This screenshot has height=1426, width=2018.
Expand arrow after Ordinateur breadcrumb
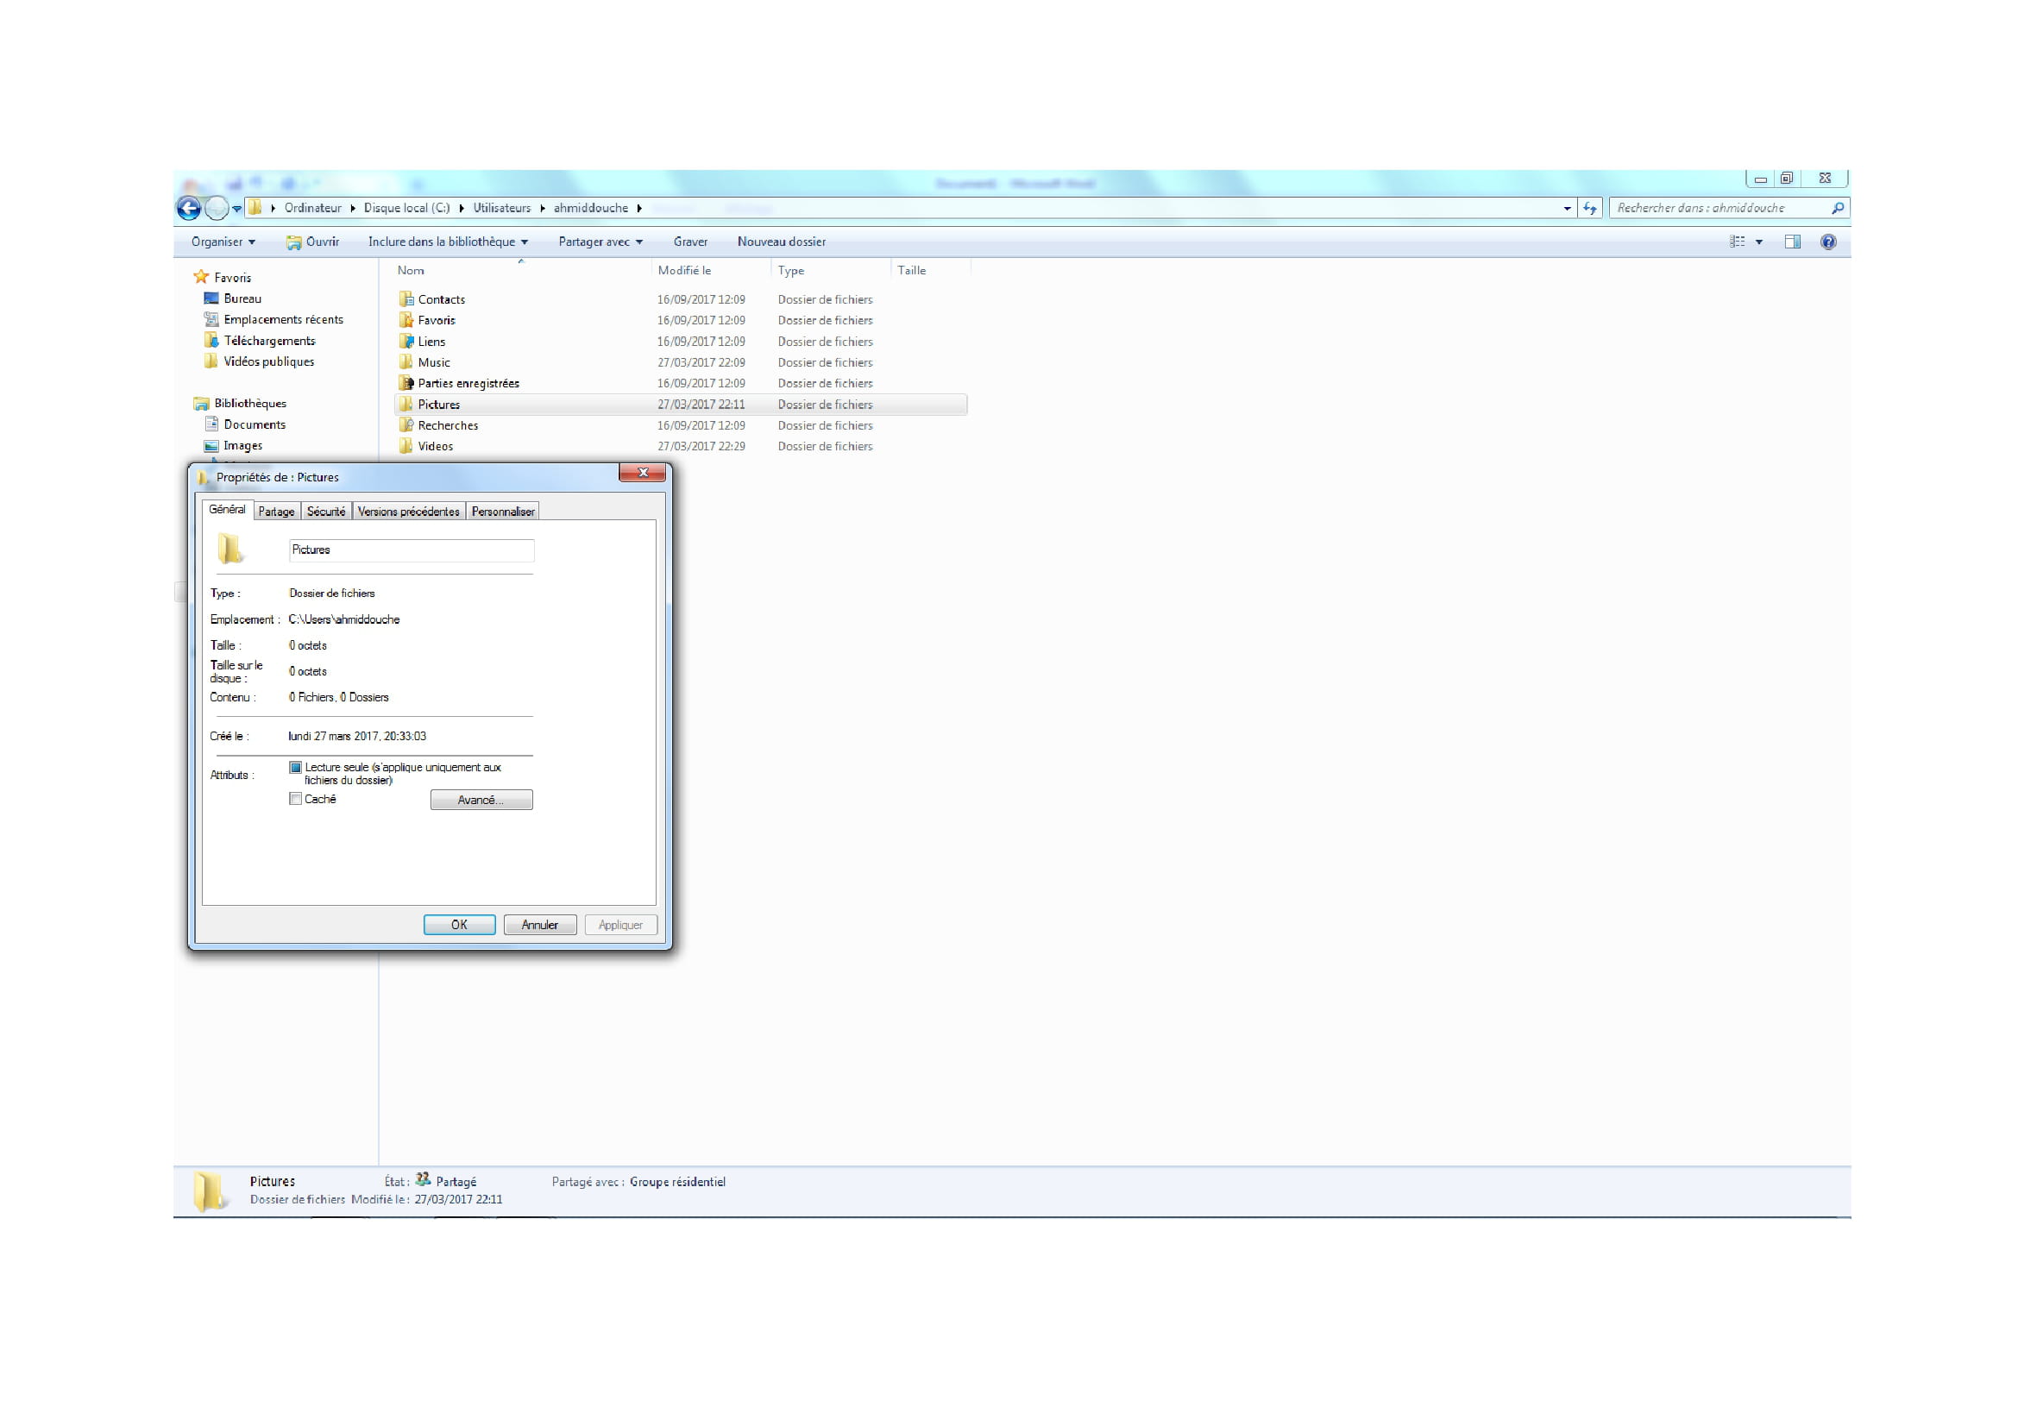coord(353,208)
